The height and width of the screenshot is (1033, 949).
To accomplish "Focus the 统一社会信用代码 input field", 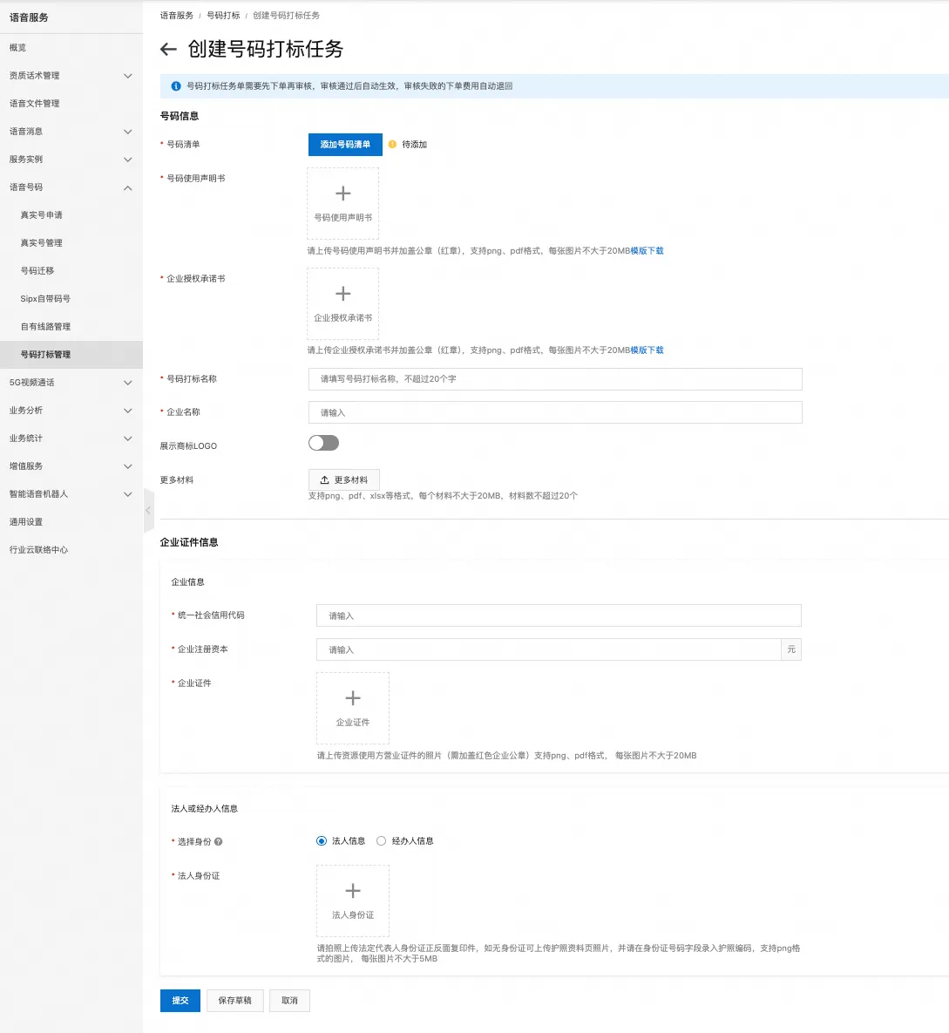I will (x=559, y=615).
